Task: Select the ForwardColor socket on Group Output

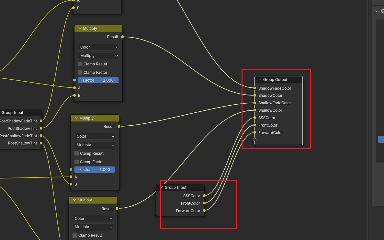Action: (x=255, y=132)
